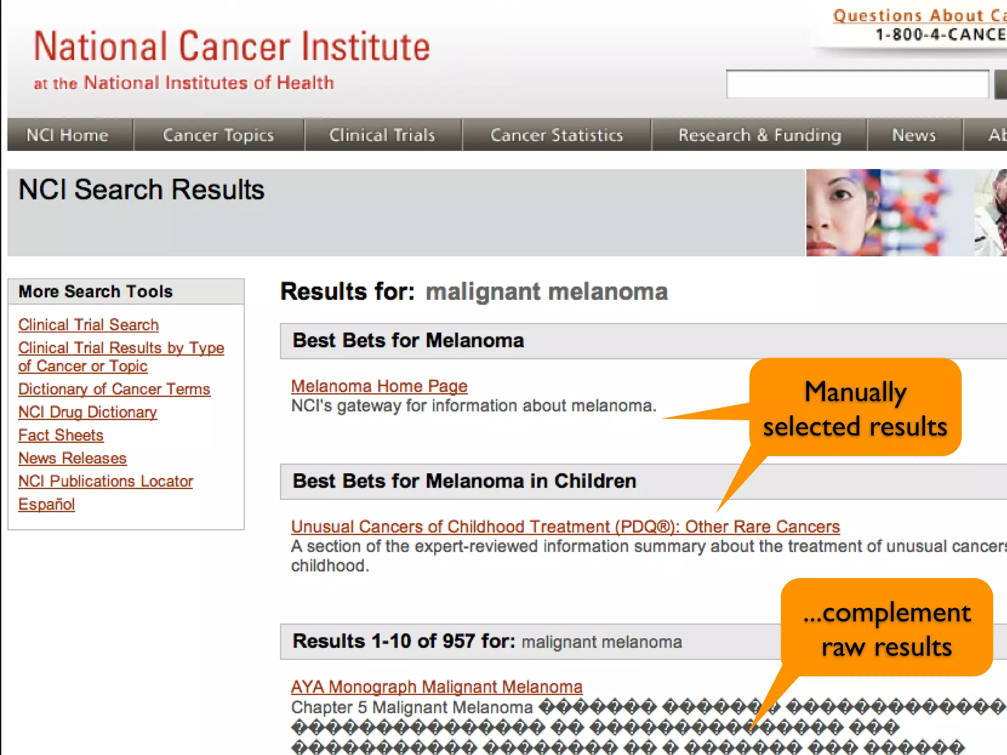Open the Cancer Topics nav item
Screen dimensions: 1007x755
click(x=218, y=135)
